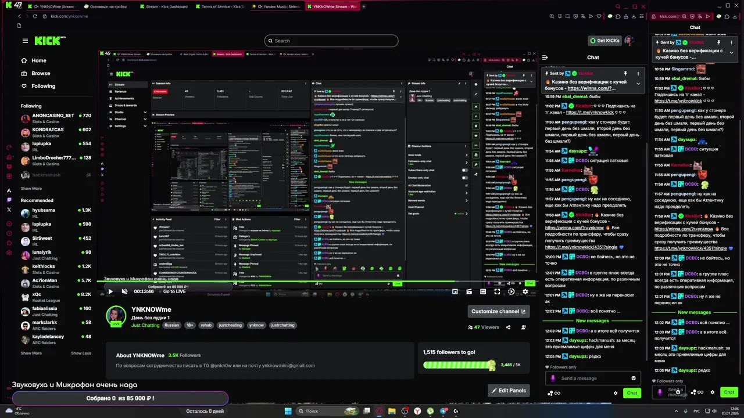Click the green KICK logo
Image resolution: width=744 pixels, height=418 pixels.
pos(50,41)
